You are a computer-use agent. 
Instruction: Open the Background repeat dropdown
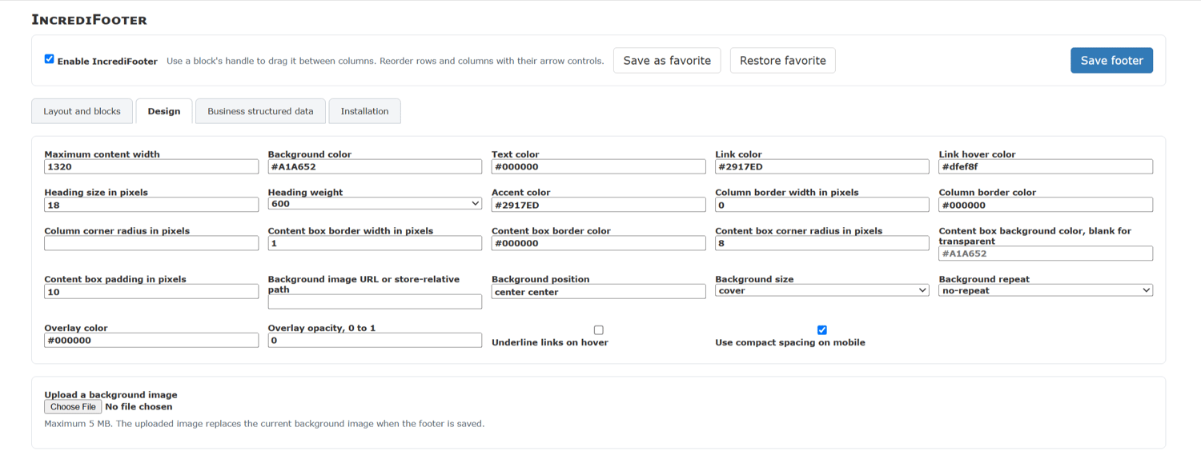coord(1046,290)
